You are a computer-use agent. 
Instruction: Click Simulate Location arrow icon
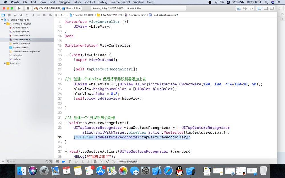[x=107, y=161]
